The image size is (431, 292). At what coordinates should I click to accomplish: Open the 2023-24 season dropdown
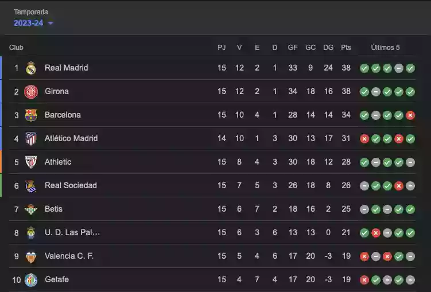pyautogui.click(x=29, y=23)
